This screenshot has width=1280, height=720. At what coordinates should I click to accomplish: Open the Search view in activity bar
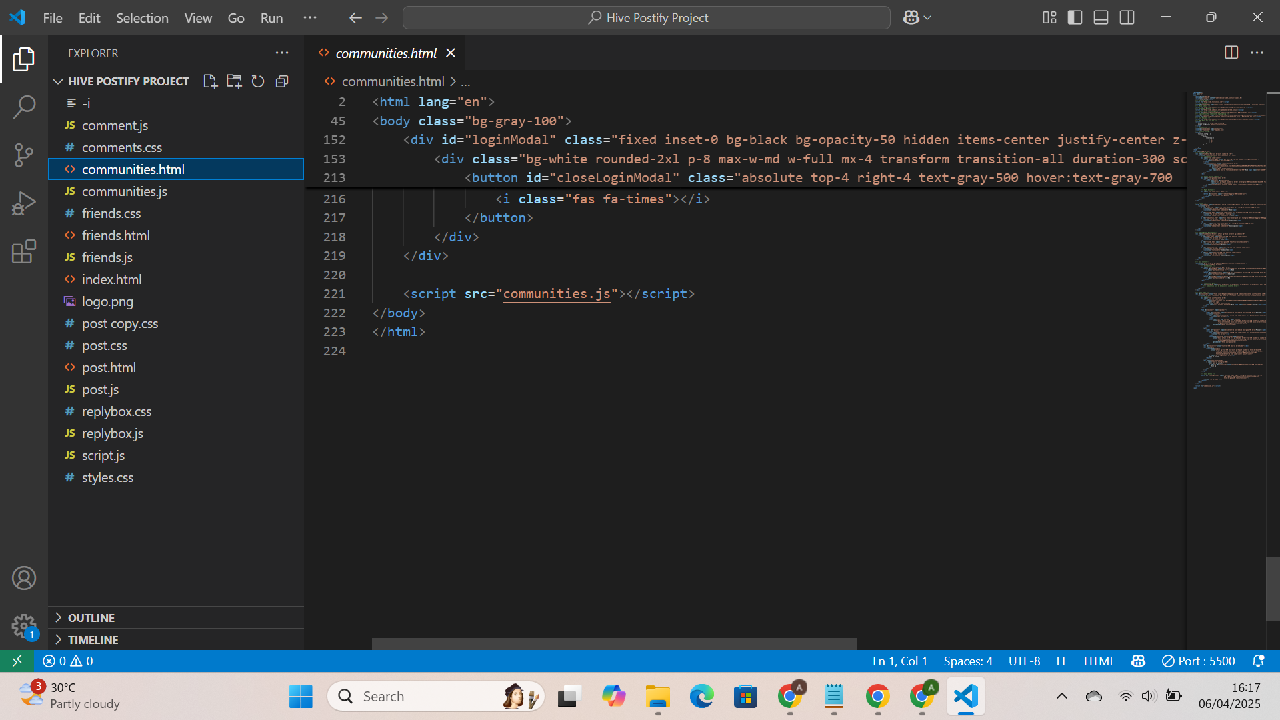pyautogui.click(x=24, y=107)
